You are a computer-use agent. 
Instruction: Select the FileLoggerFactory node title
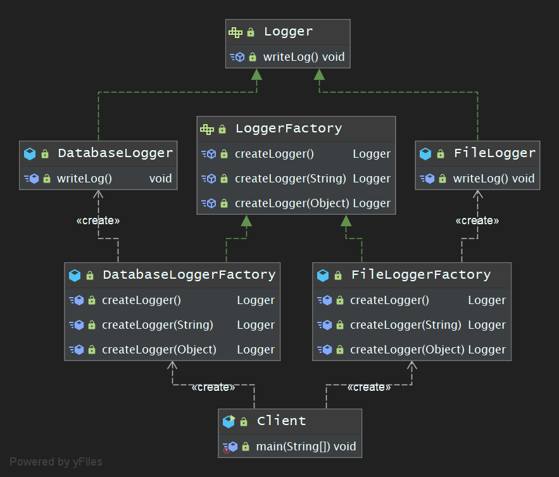click(420, 275)
